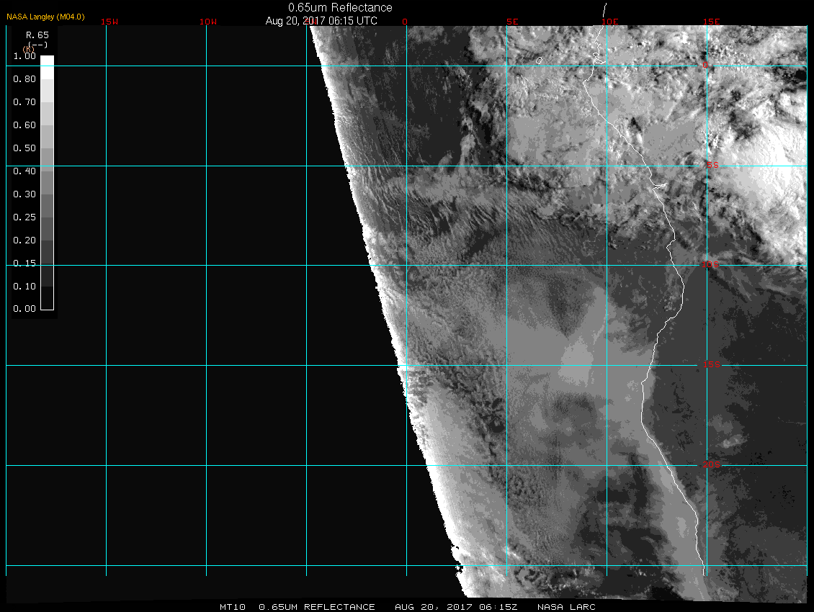Screen dimensions: 814x612
Task: Click the 0.40 colorbar value
Action: click(x=24, y=171)
